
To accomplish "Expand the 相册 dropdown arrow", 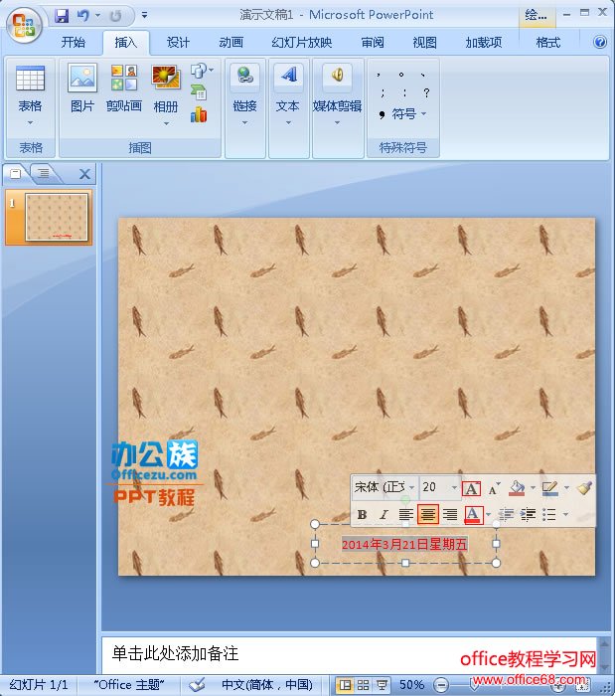I will click(x=166, y=124).
